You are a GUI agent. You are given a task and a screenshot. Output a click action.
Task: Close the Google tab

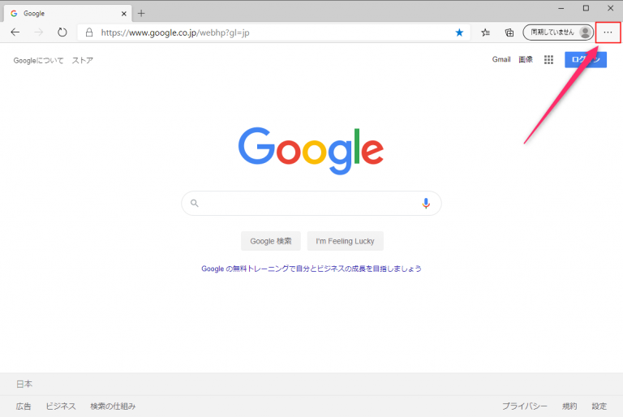click(124, 14)
